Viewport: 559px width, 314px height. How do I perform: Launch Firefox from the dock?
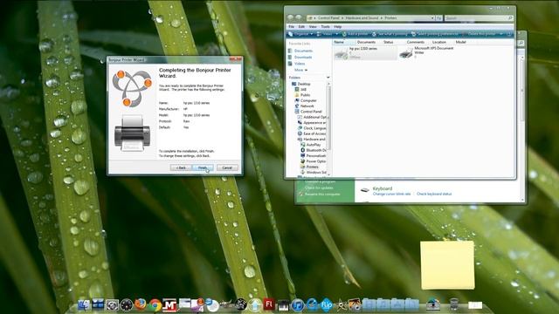(141, 304)
